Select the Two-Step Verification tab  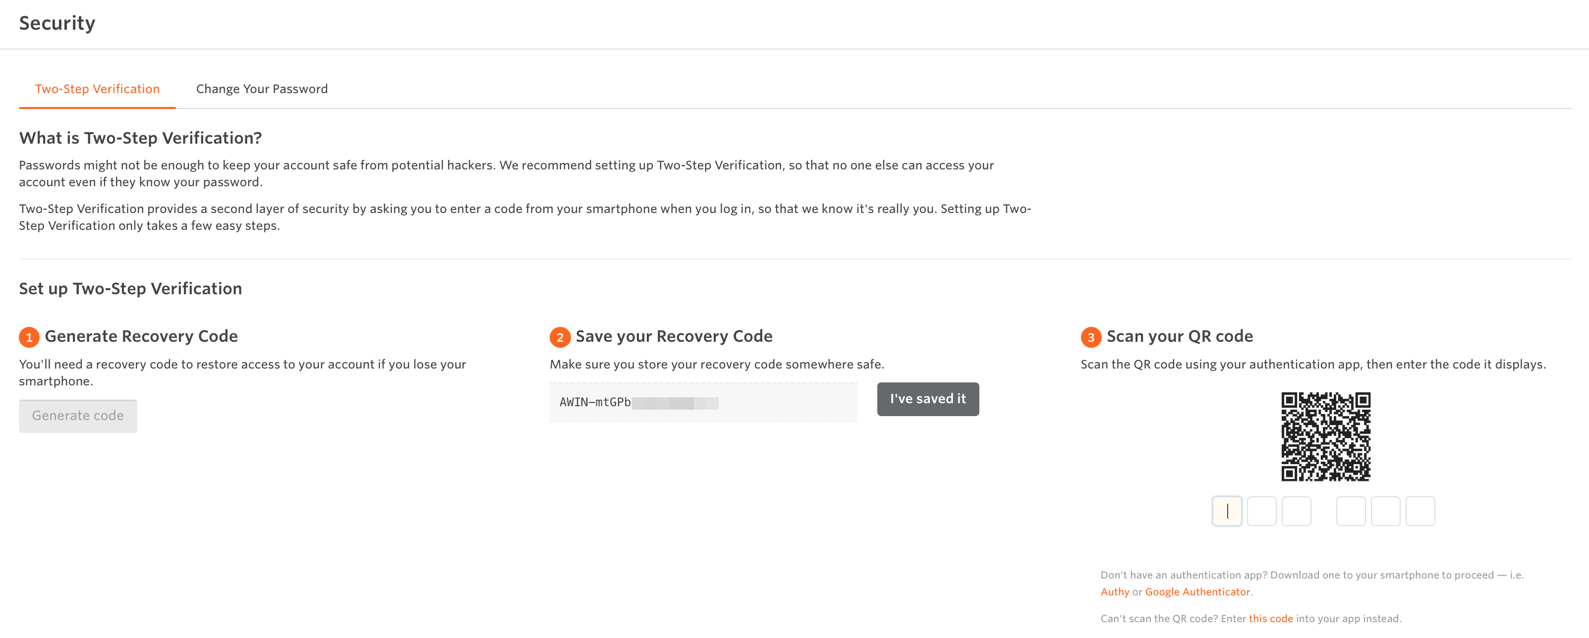[x=97, y=89]
